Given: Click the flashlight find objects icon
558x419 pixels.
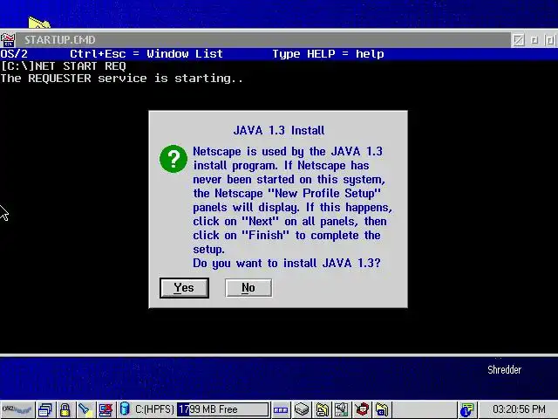Looking at the screenshot, I should [x=85, y=409].
